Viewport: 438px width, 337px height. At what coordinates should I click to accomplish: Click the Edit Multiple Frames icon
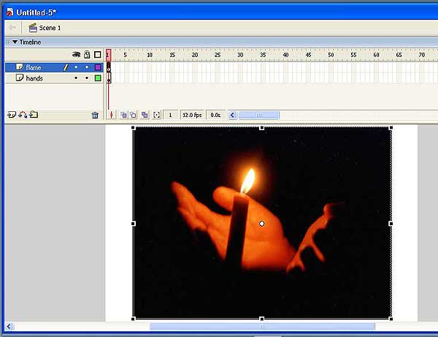(145, 115)
